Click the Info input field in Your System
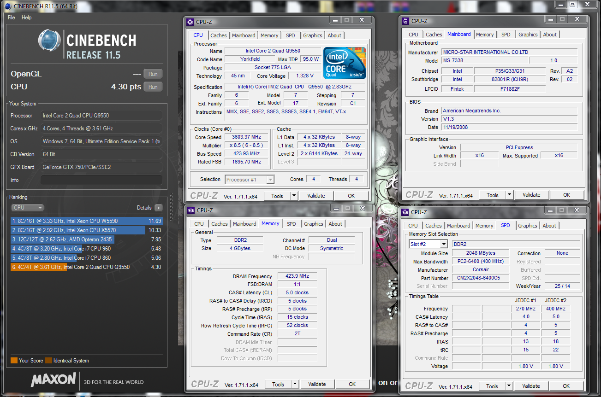The image size is (601, 397). click(x=101, y=180)
